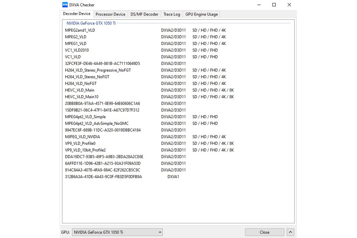Click the GPU: label

tap(65, 232)
